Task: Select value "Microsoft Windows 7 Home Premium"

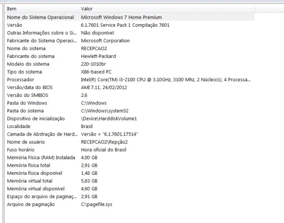Action: 122,17
